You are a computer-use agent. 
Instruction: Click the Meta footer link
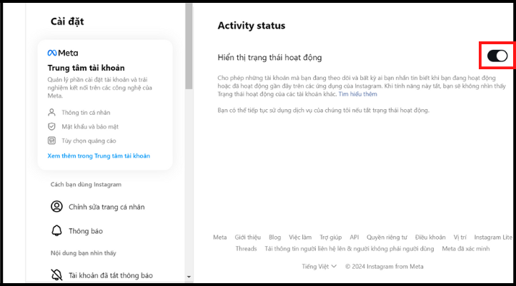pyautogui.click(x=220, y=237)
